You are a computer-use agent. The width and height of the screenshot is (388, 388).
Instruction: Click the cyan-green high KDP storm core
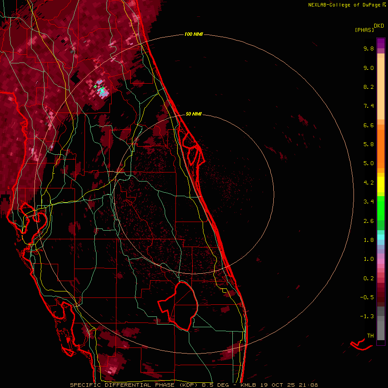pyautogui.click(x=101, y=90)
